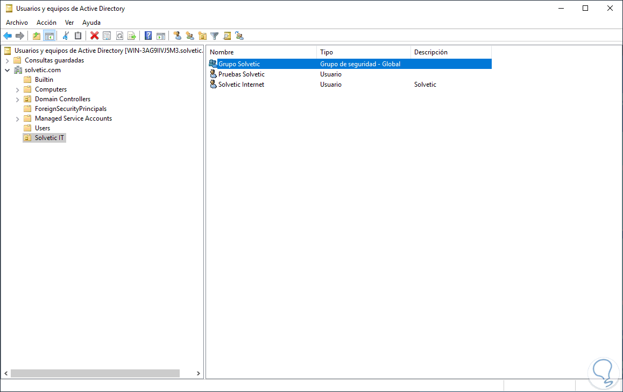623x392 pixels.
Task: Select the Users container
Action: tap(43, 128)
